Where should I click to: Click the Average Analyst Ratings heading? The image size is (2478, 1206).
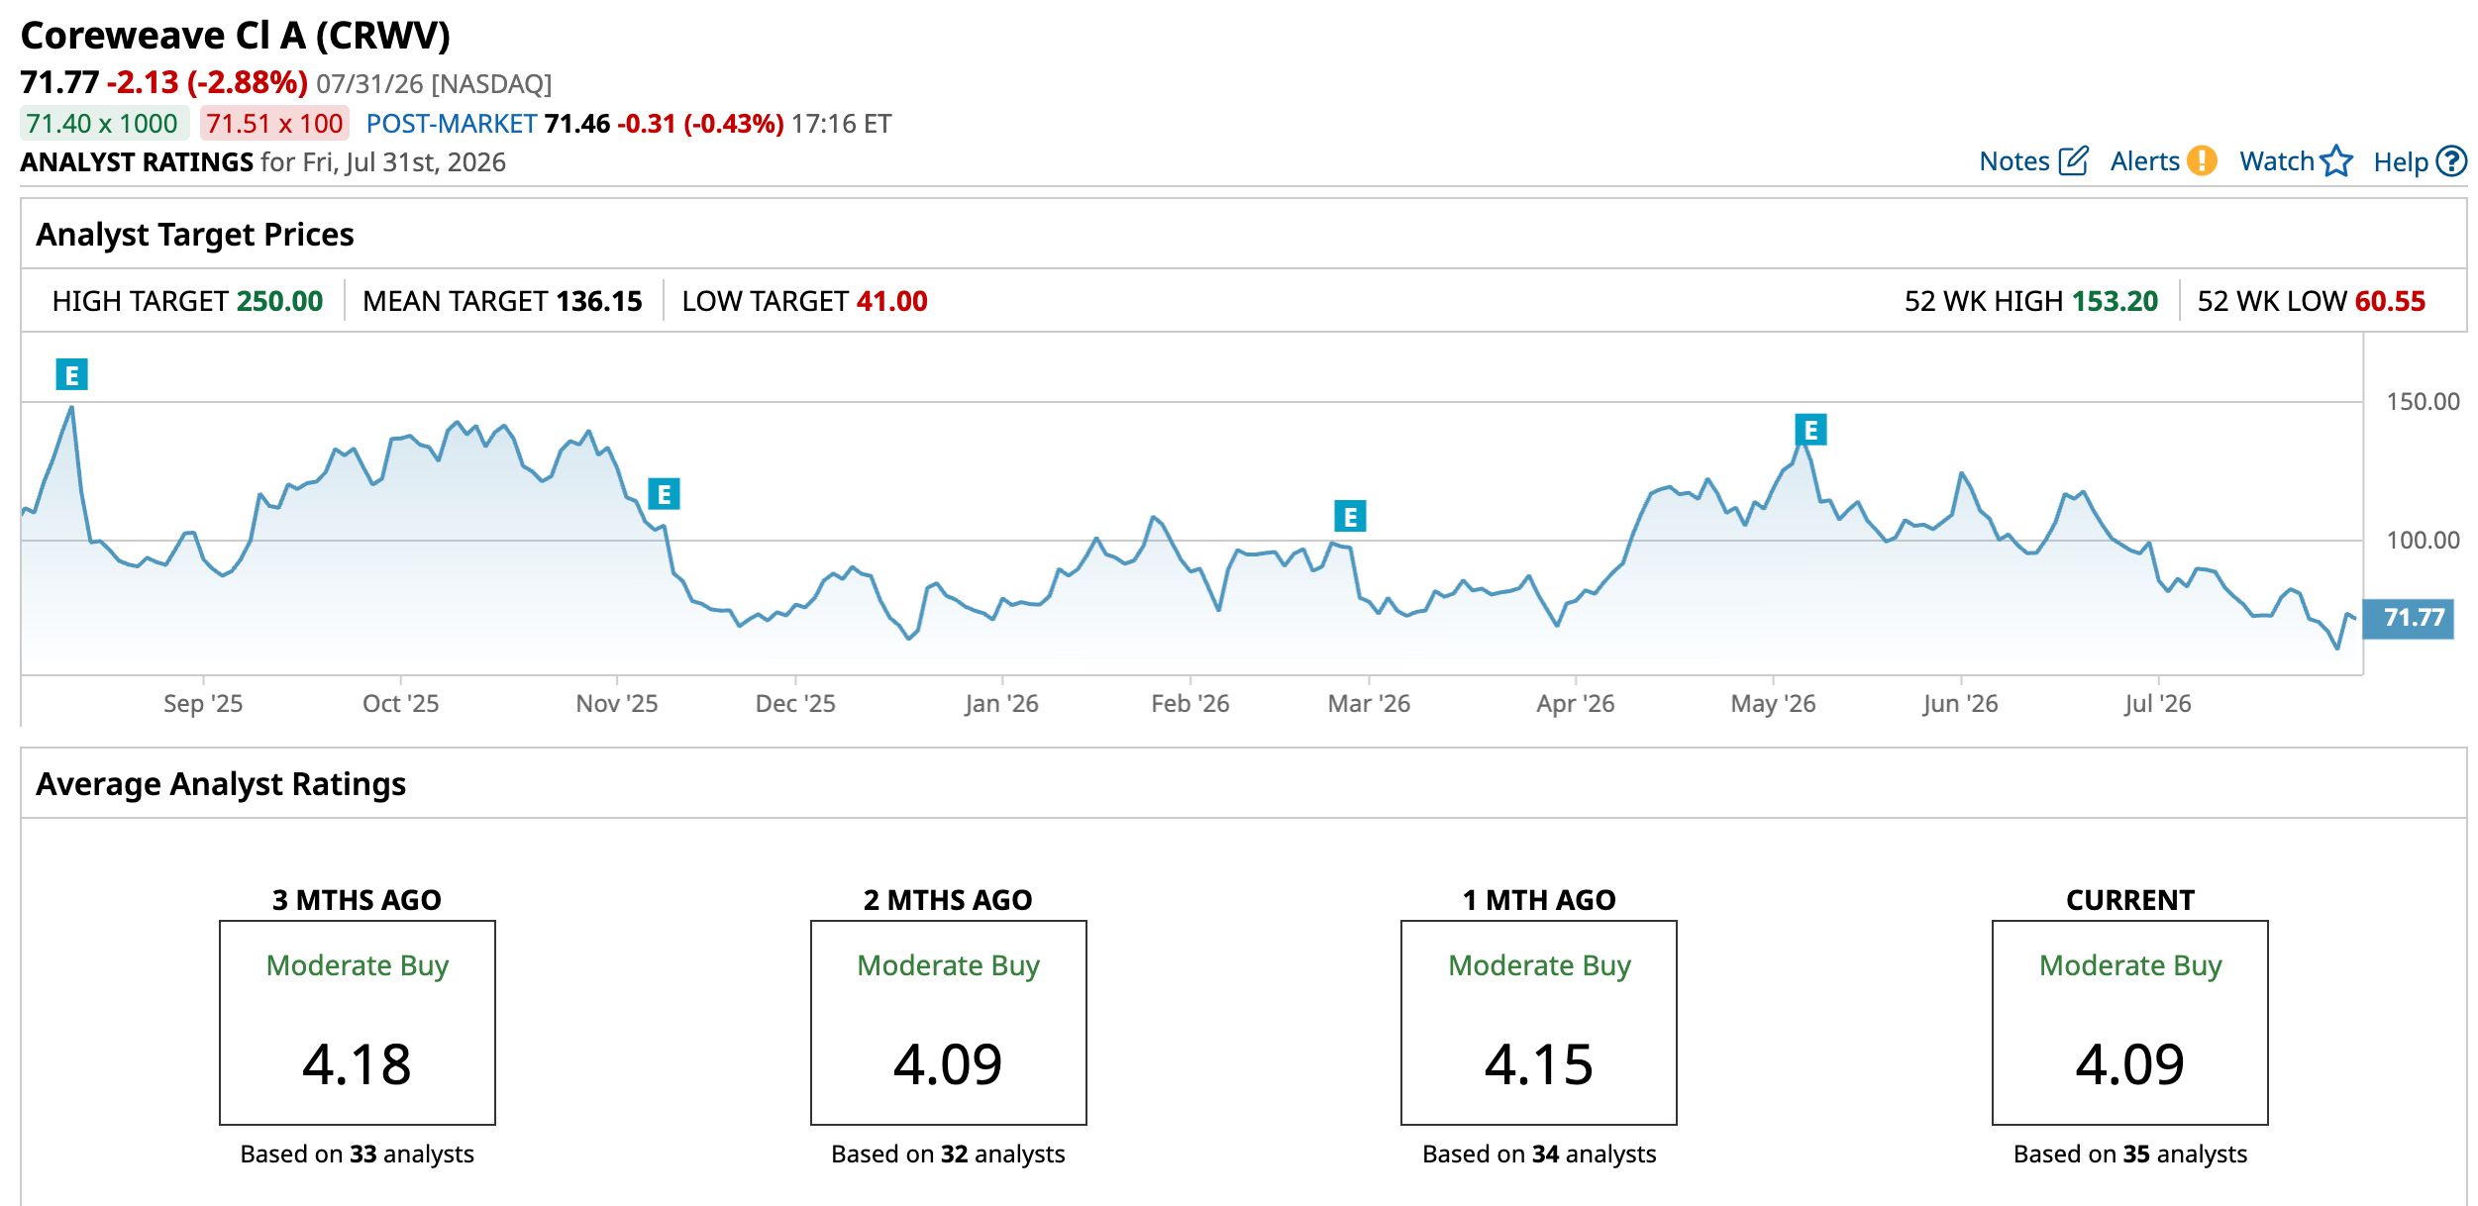point(221,784)
